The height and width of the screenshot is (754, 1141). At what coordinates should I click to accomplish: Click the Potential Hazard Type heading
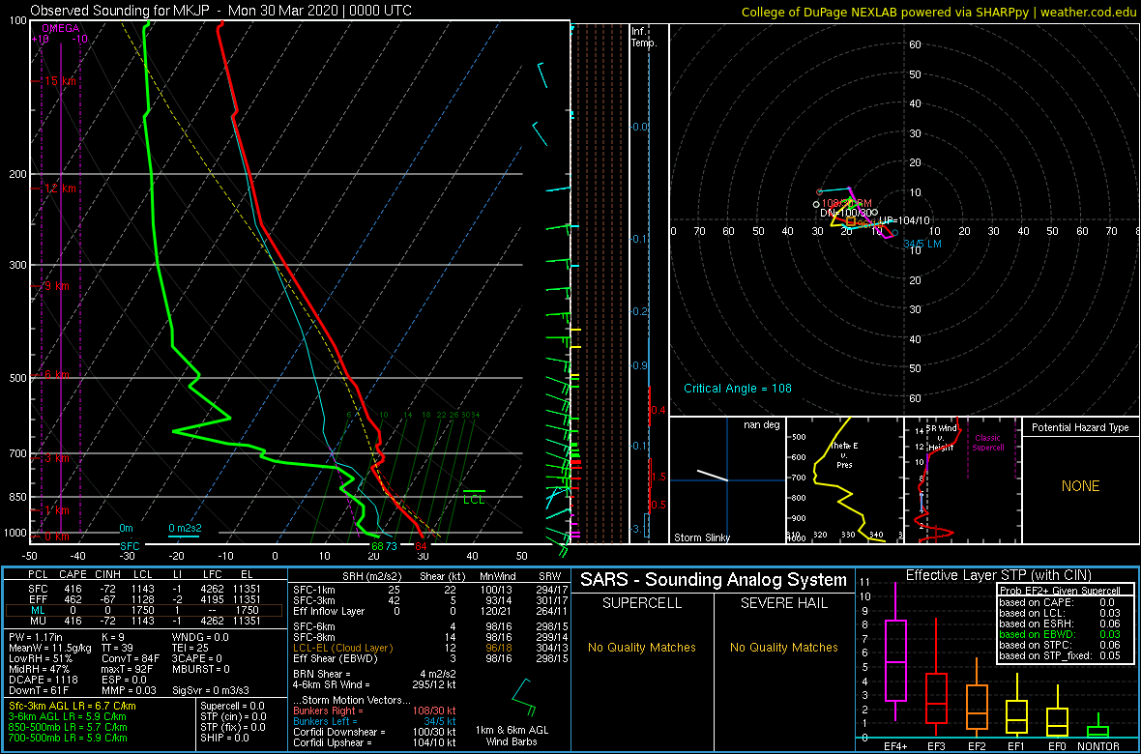1080,427
